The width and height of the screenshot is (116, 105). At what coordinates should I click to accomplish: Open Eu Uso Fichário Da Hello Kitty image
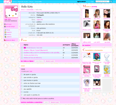97,69
